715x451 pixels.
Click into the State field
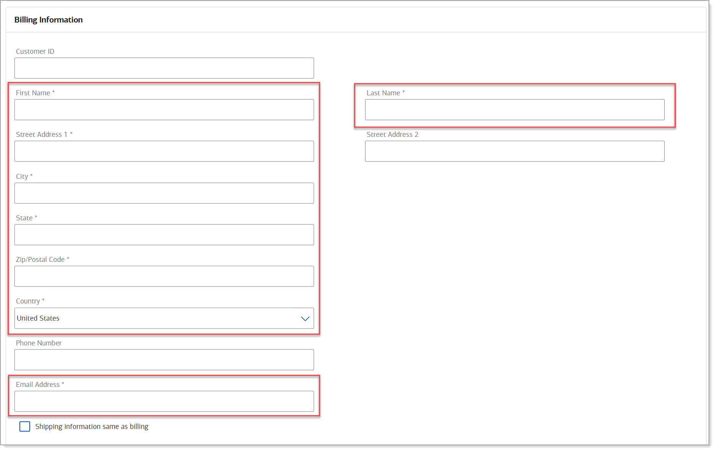(x=164, y=234)
